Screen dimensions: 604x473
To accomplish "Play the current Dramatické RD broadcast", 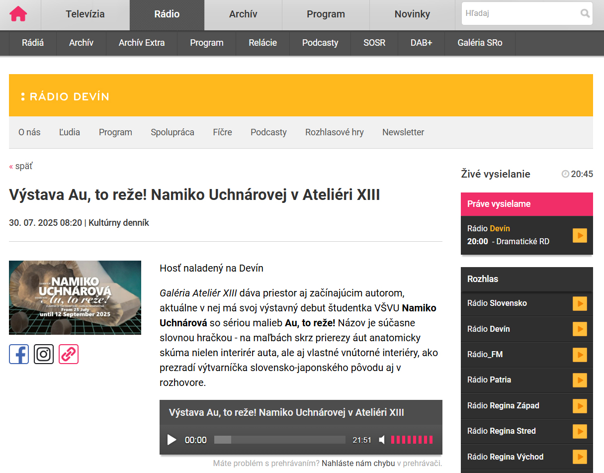I will [580, 235].
